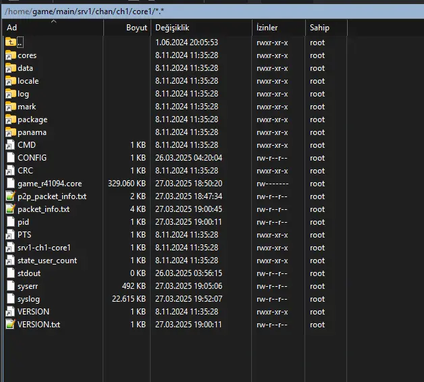Select the log folder icon
Viewport: 424px width, 382px height.
tap(11, 94)
